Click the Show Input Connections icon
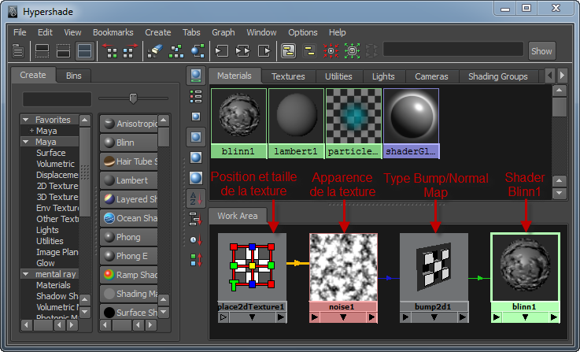This screenshot has height=352, width=580. [x=222, y=50]
